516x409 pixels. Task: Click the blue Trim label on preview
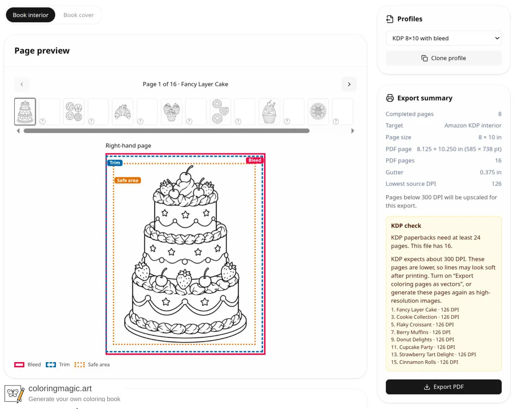(115, 163)
